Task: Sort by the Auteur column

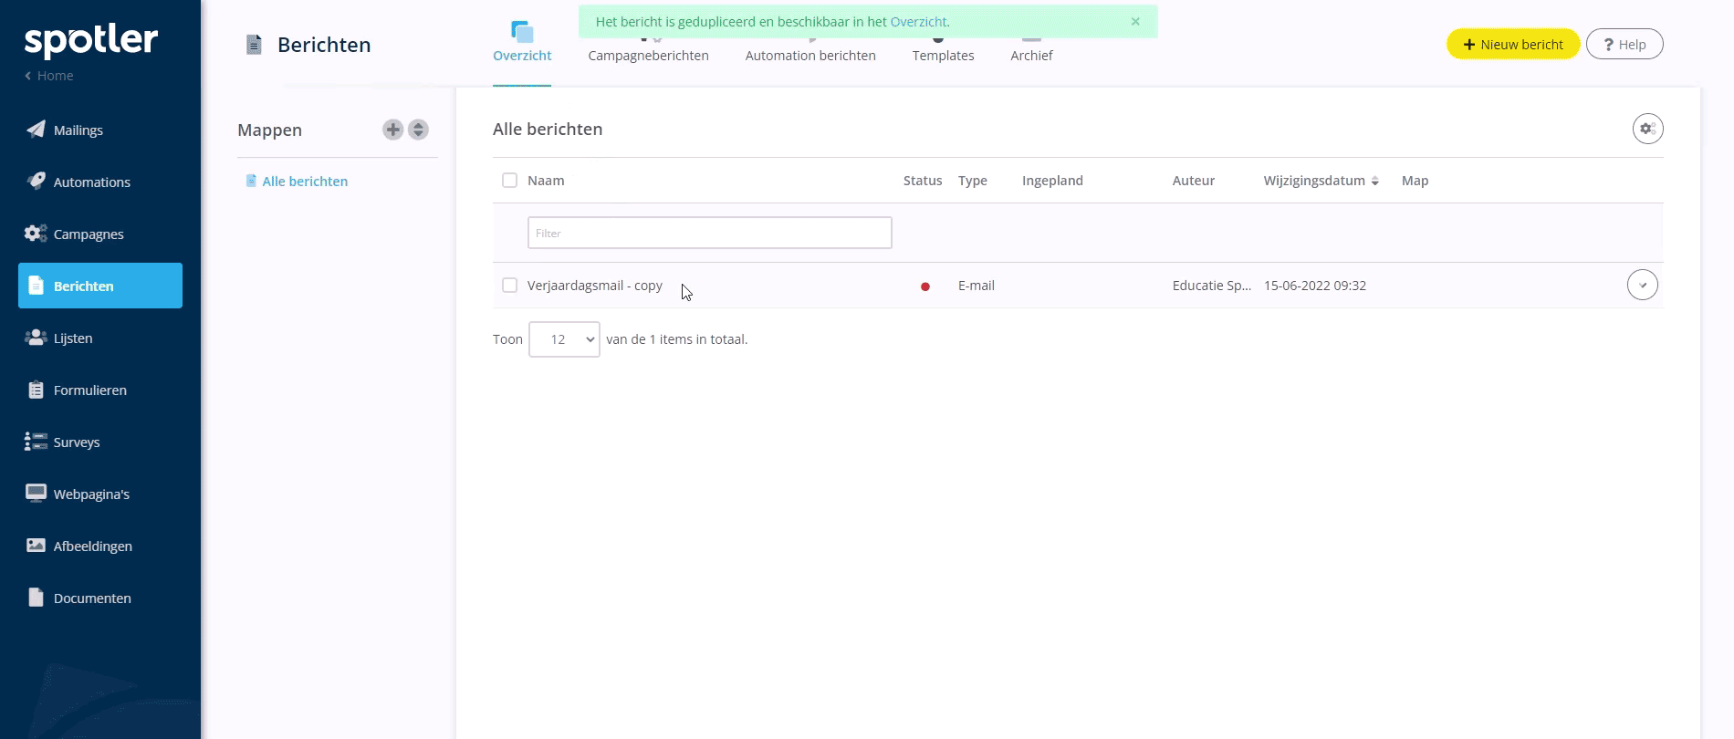Action: click(x=1194, y=181)
